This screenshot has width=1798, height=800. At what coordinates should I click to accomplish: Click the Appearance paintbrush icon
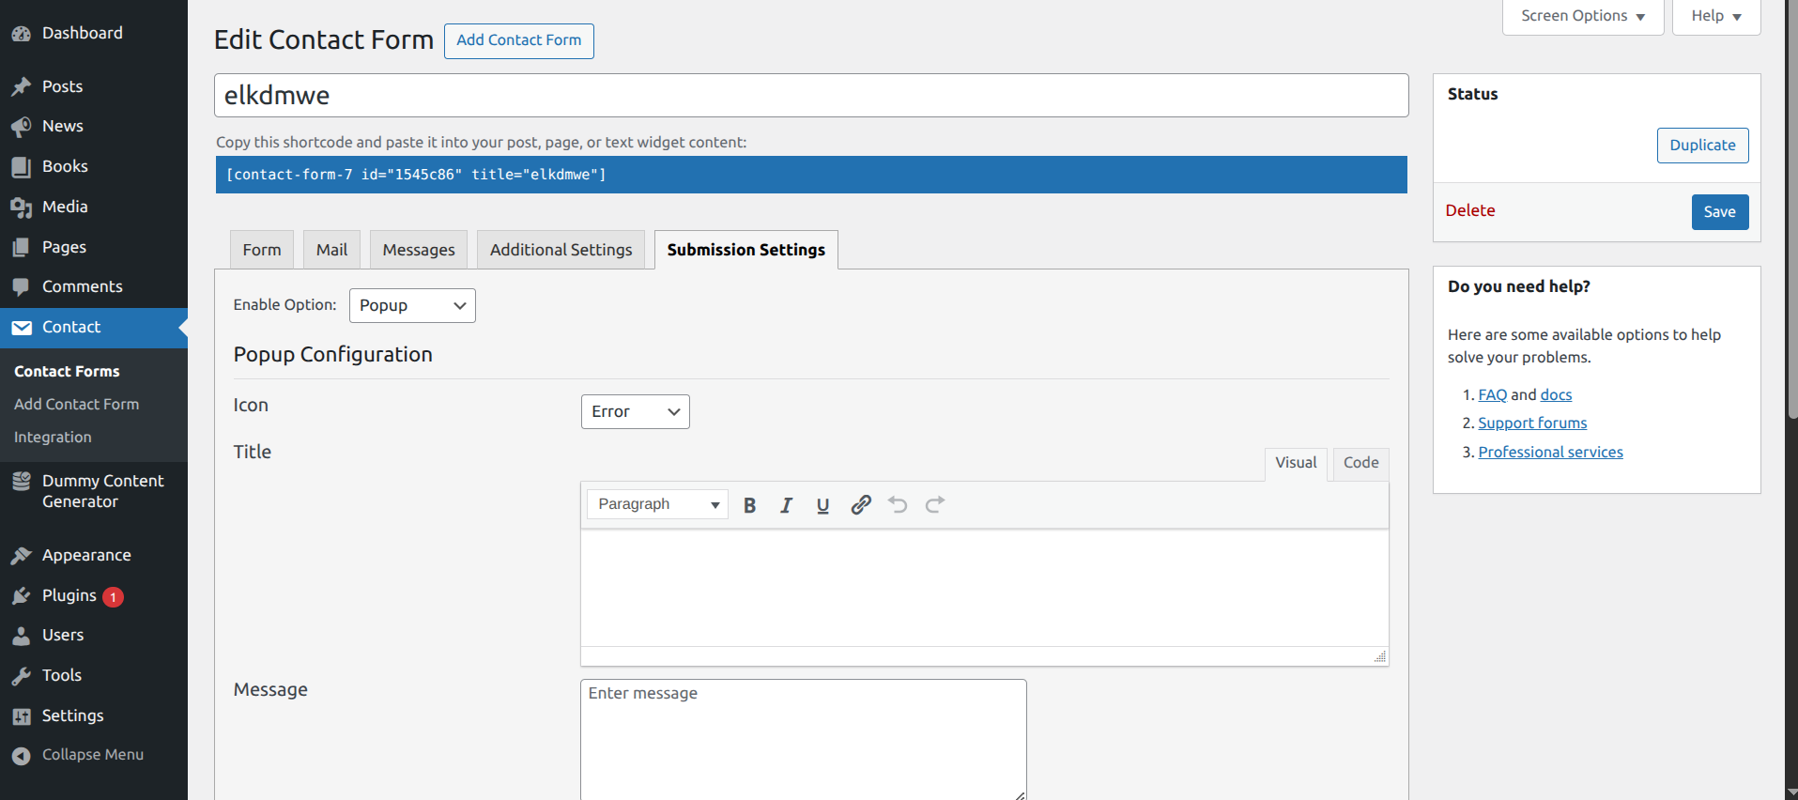point(22,556)
